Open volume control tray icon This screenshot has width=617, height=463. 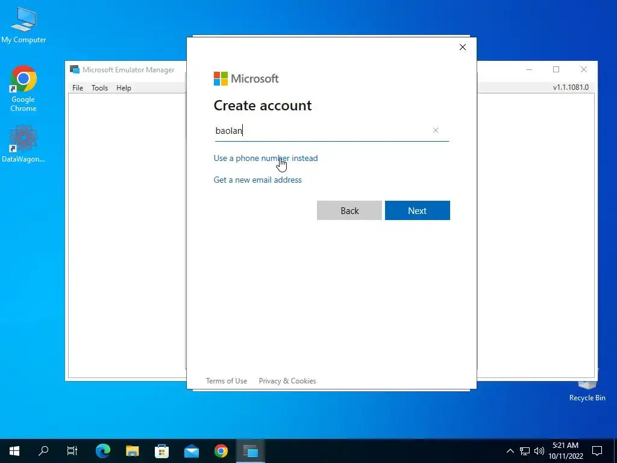pos(539,451)
